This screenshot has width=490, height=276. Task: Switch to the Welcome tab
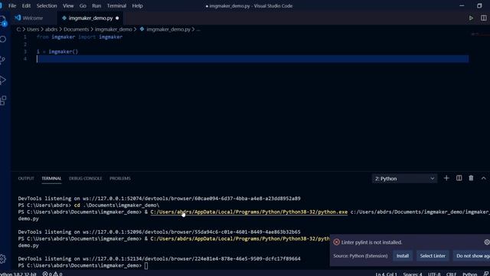[x=33, y=18]
